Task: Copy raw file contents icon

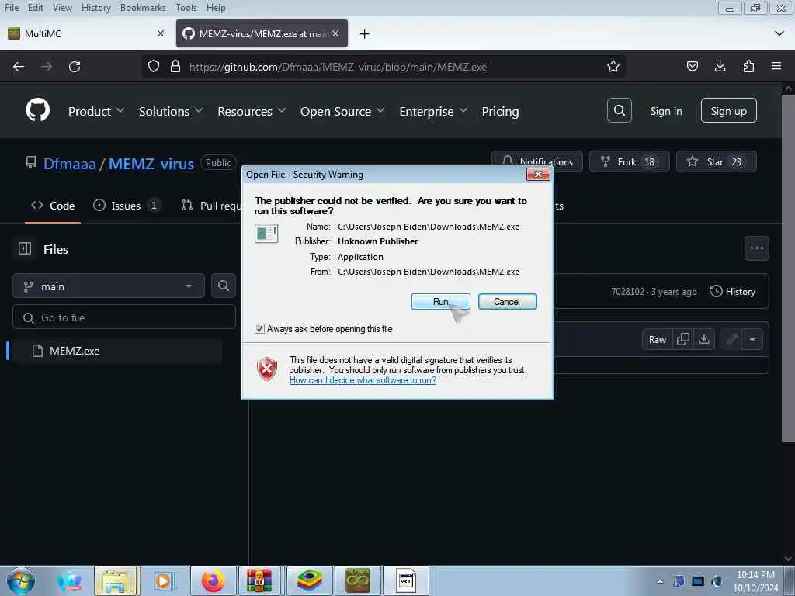Action: (x=682, y=339)
